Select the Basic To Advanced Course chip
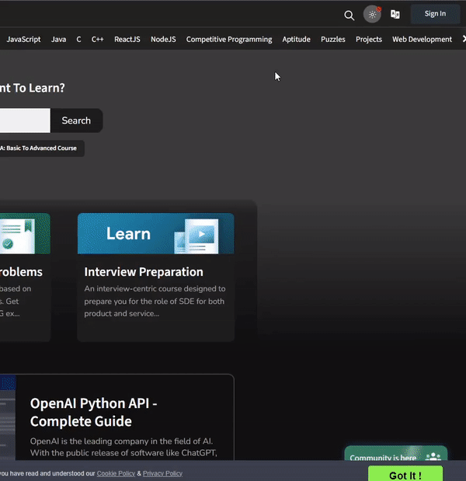466x481 pixels. coord(40,148)
